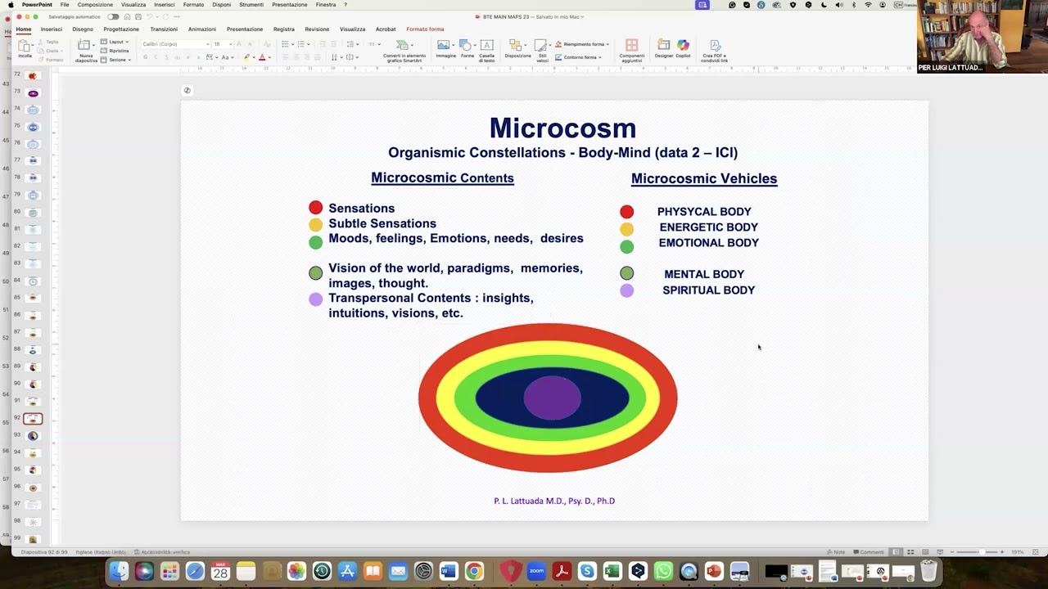The height and width of the screenshot is (589, 1048).
Task: Open Microsoft Excel from the Dock
Action: pyautogui.click(x=612, y=571)
